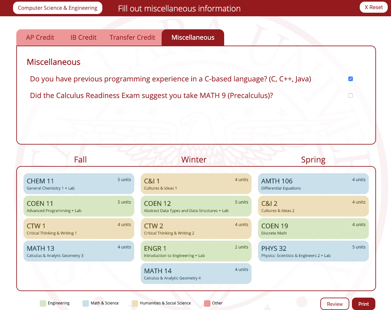391x310 pixels.
Task: Uncheck the C-based programming experience checkbox
Action: pos(351,79)
